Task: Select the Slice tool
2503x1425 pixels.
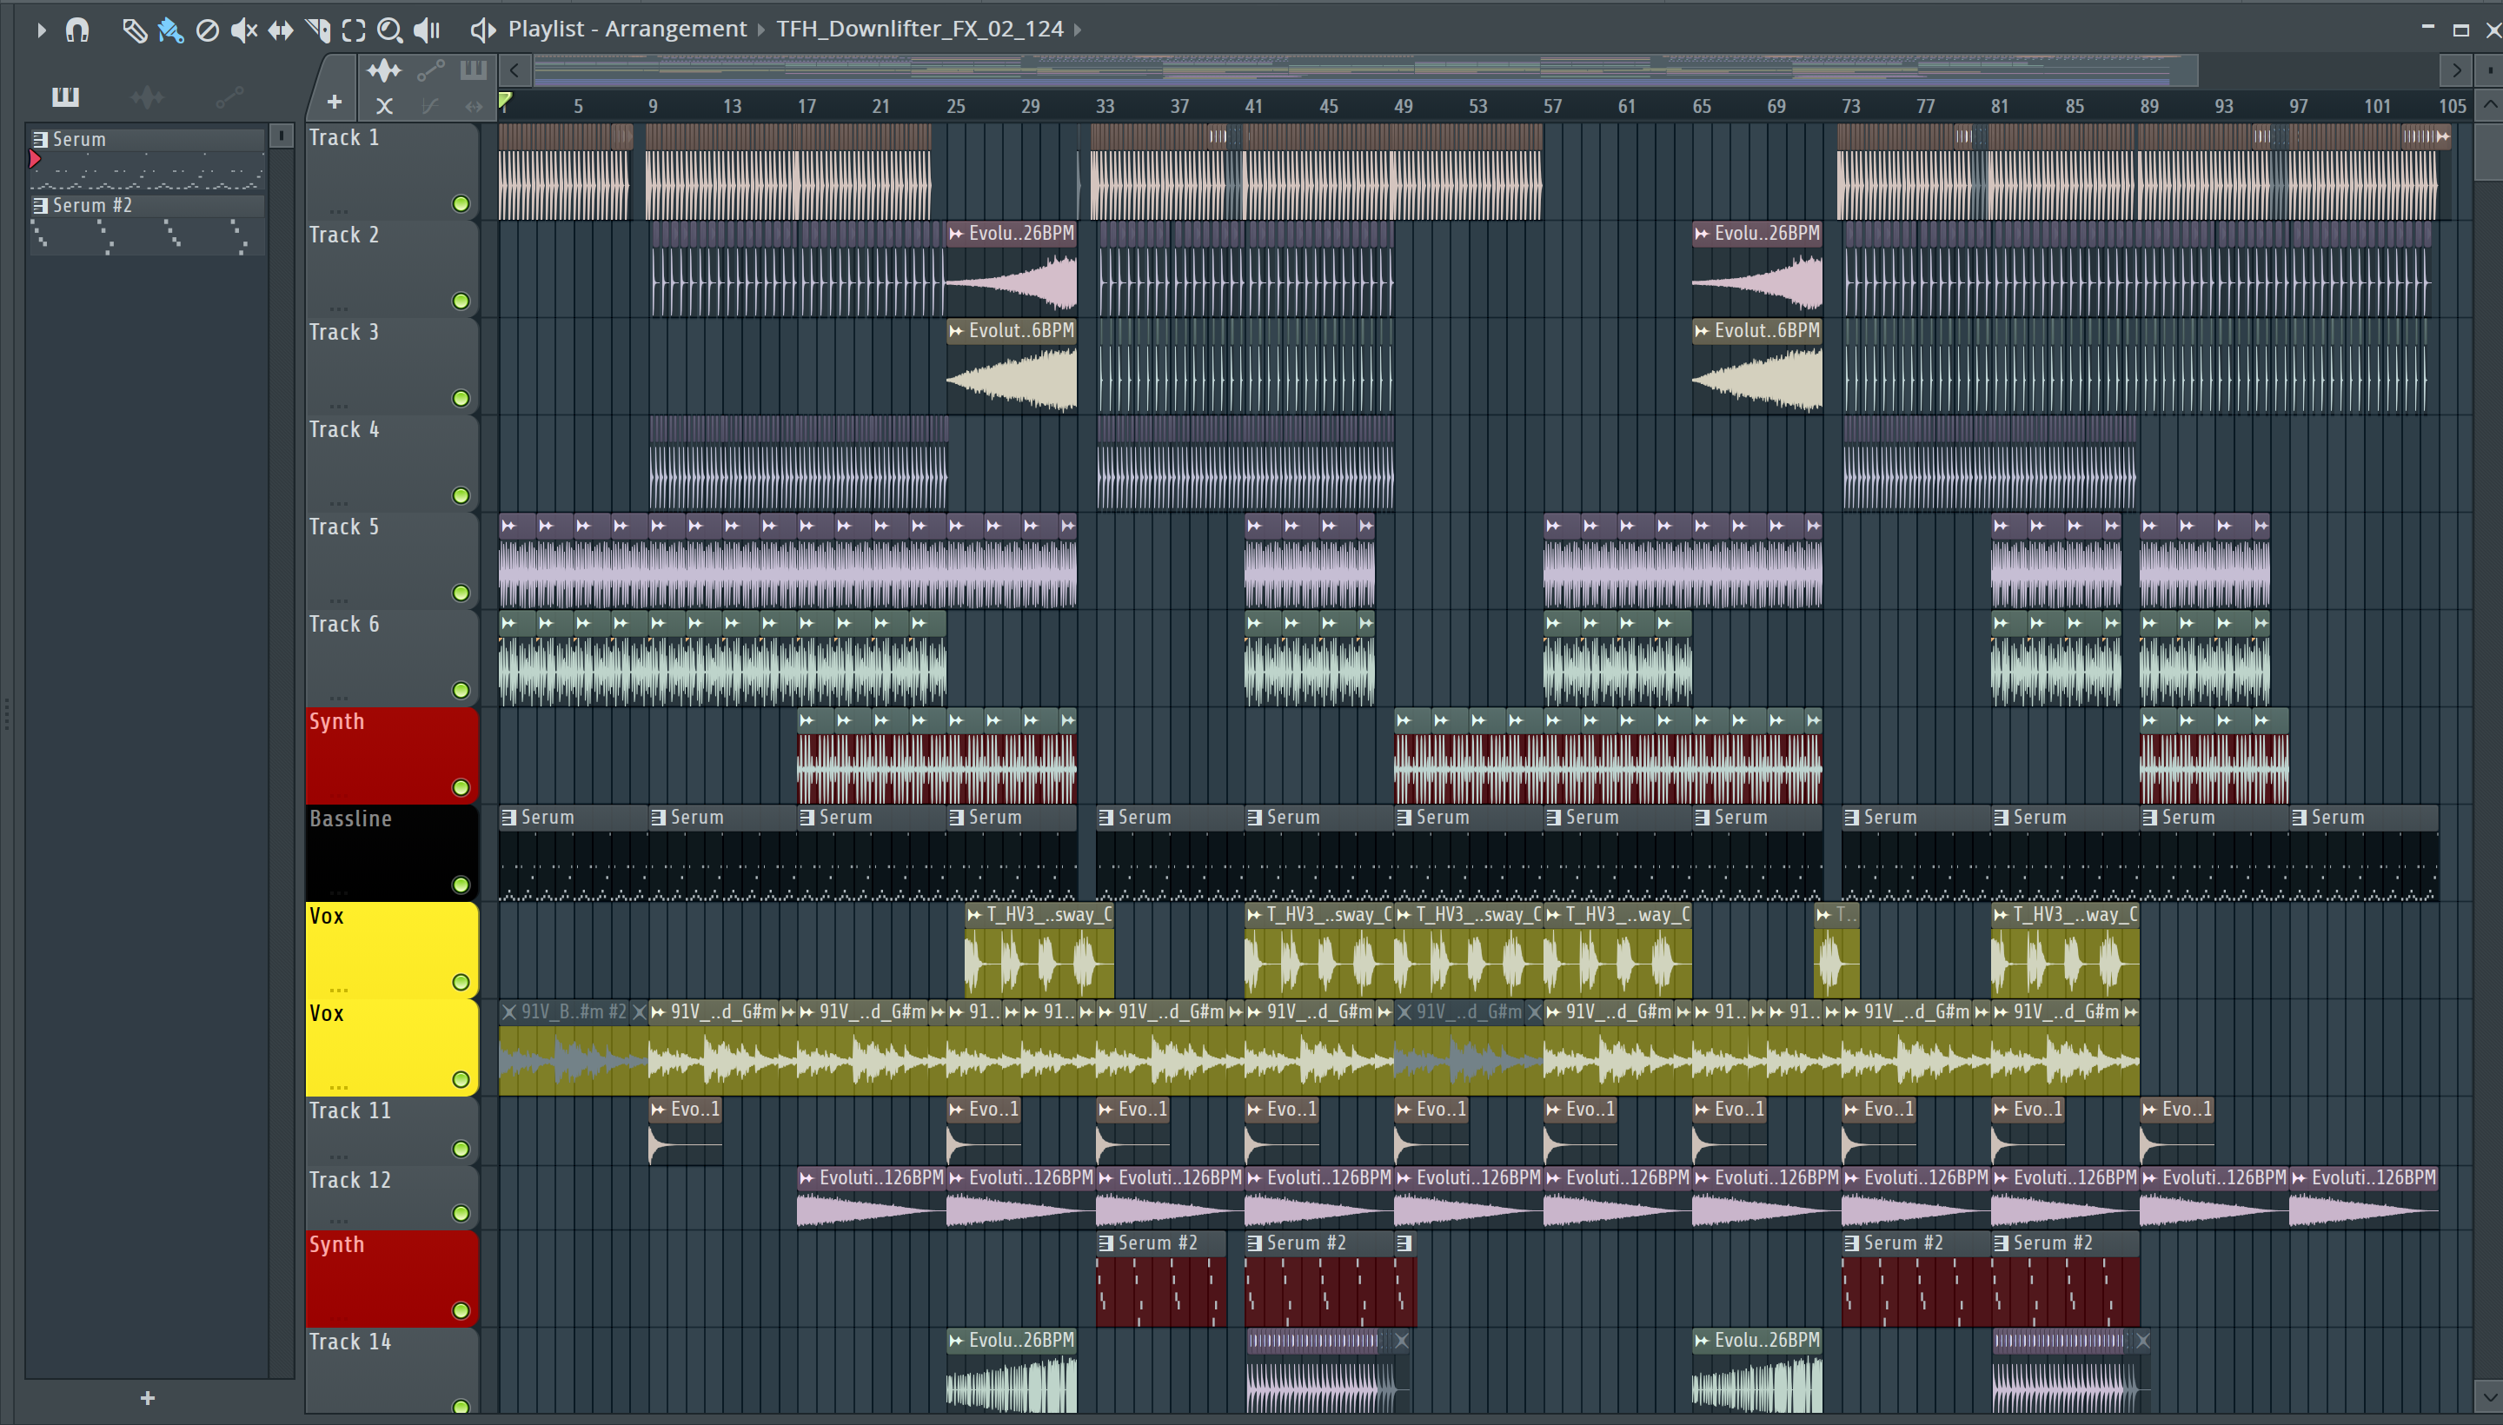Action: click(x=318, y=30)
